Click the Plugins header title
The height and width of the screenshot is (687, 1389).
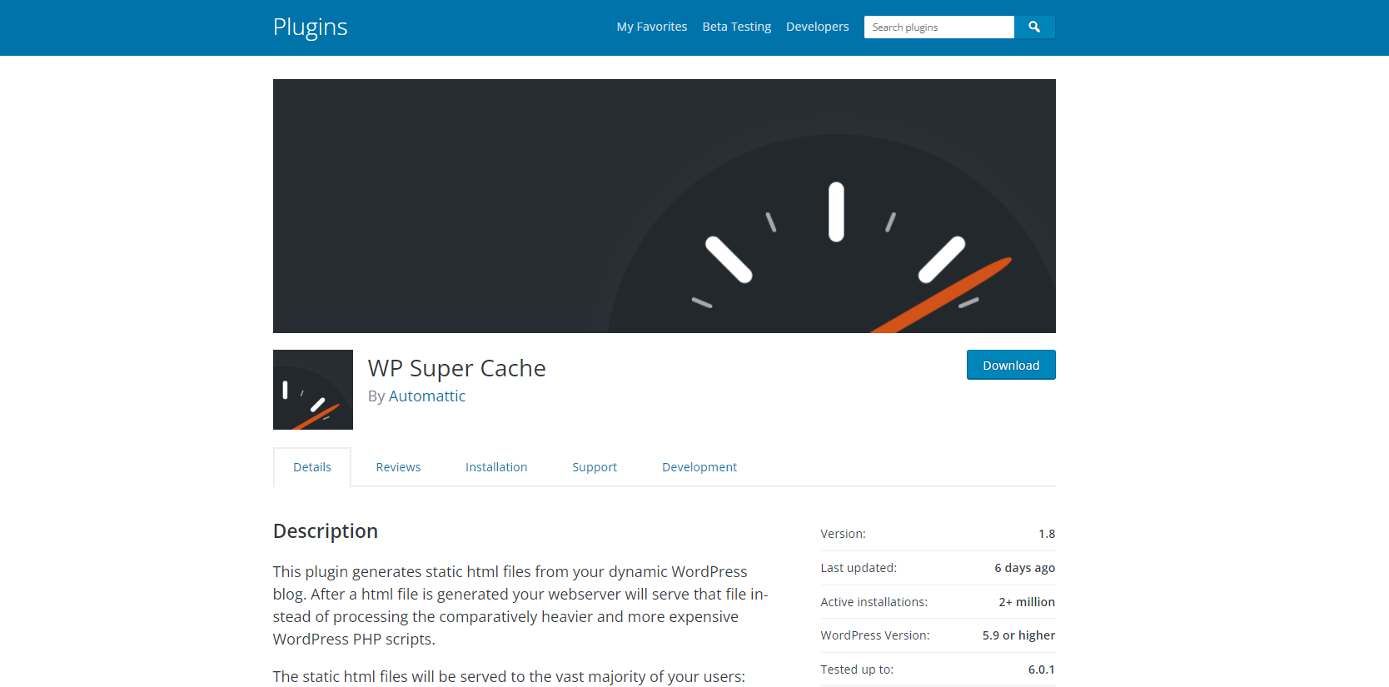coord(311,27)
